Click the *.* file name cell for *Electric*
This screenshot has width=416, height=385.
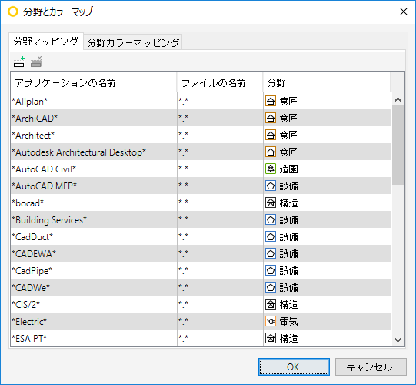coord(220,322)
